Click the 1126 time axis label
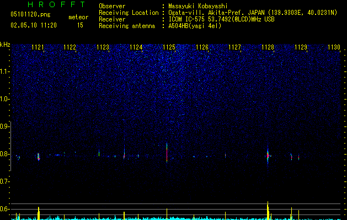 click(202, 47)
